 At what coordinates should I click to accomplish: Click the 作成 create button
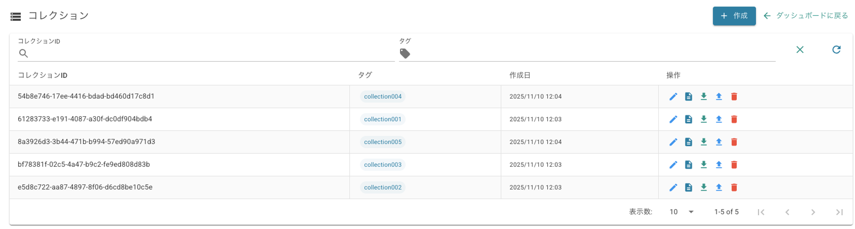coord(734,16)
